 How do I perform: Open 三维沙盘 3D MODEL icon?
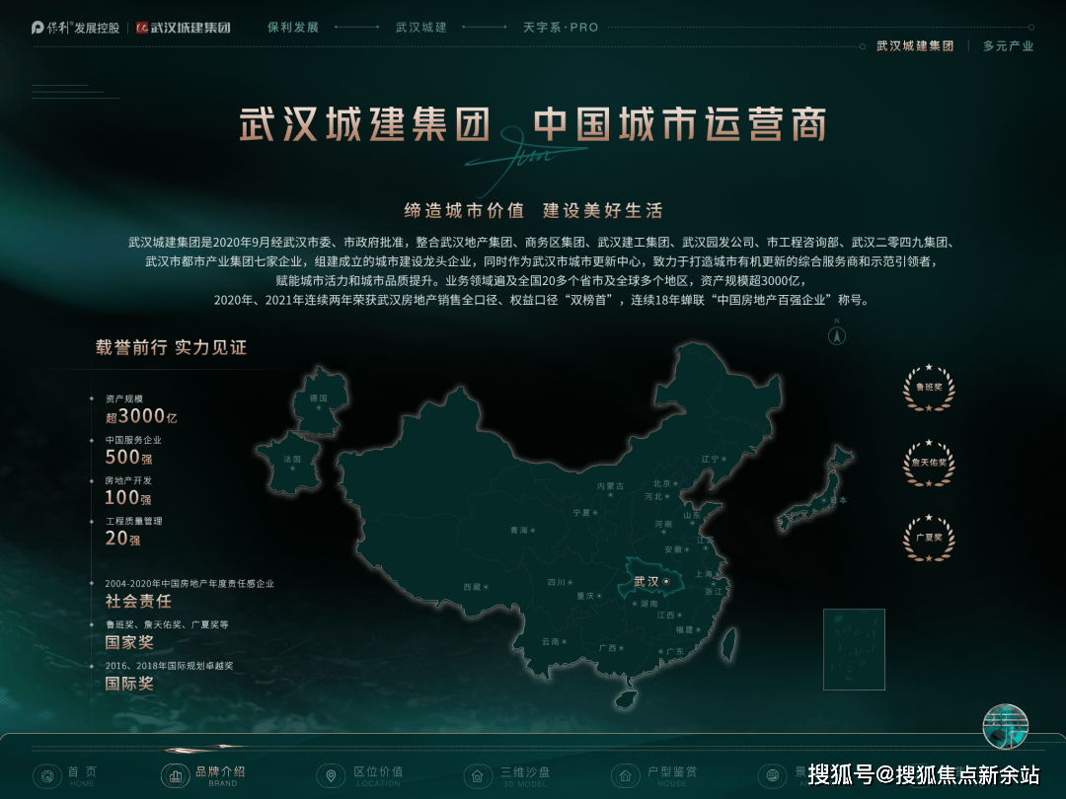pyautogui.click(x=478, y=775)
